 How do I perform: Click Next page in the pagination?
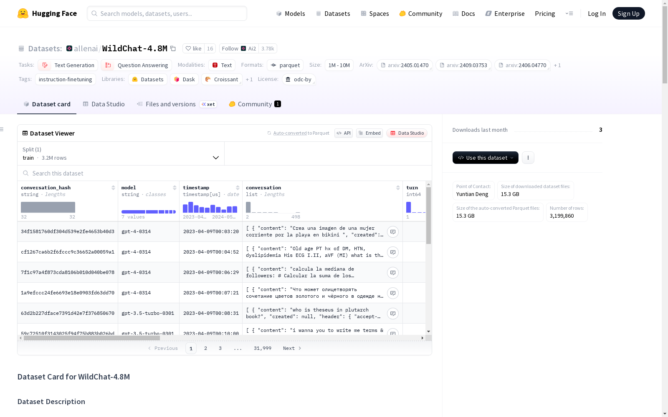pos(292,348)
